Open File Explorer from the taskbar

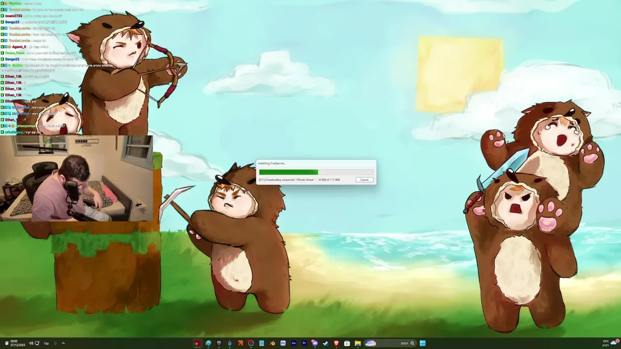coord(358,343)
